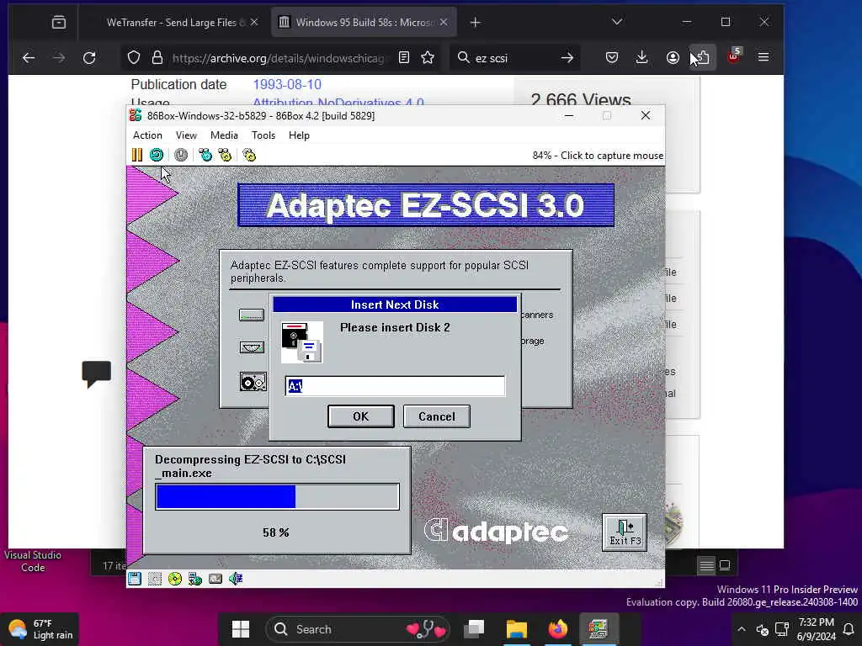
Task: Click the ez scsi search box
Action: click(x=514, y=58)
